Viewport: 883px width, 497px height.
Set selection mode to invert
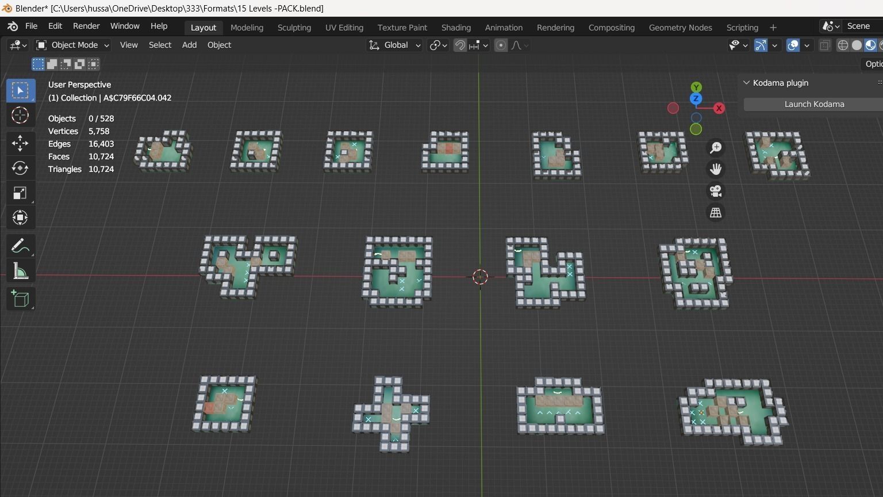coord(79,64)
